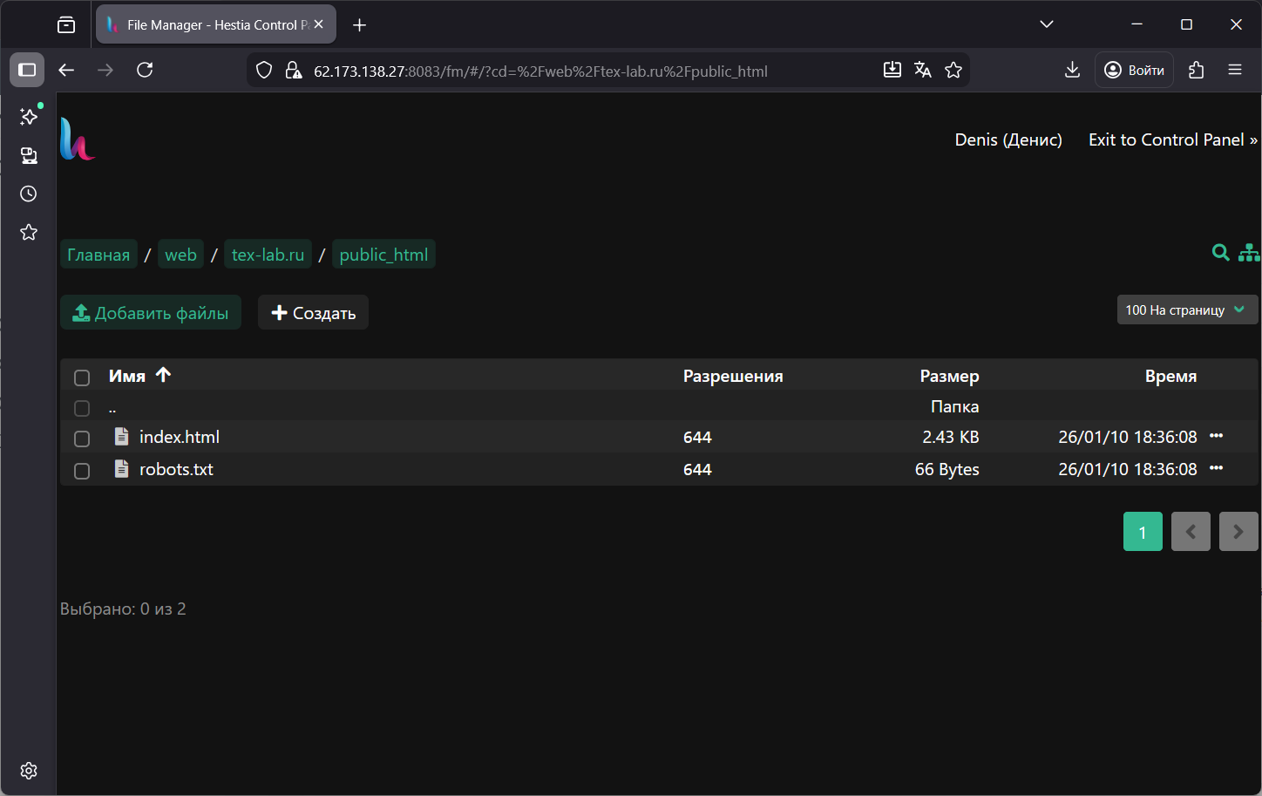
Task: Navigate to the Главная breadcrumb
Action: click(x=98, y=255)
